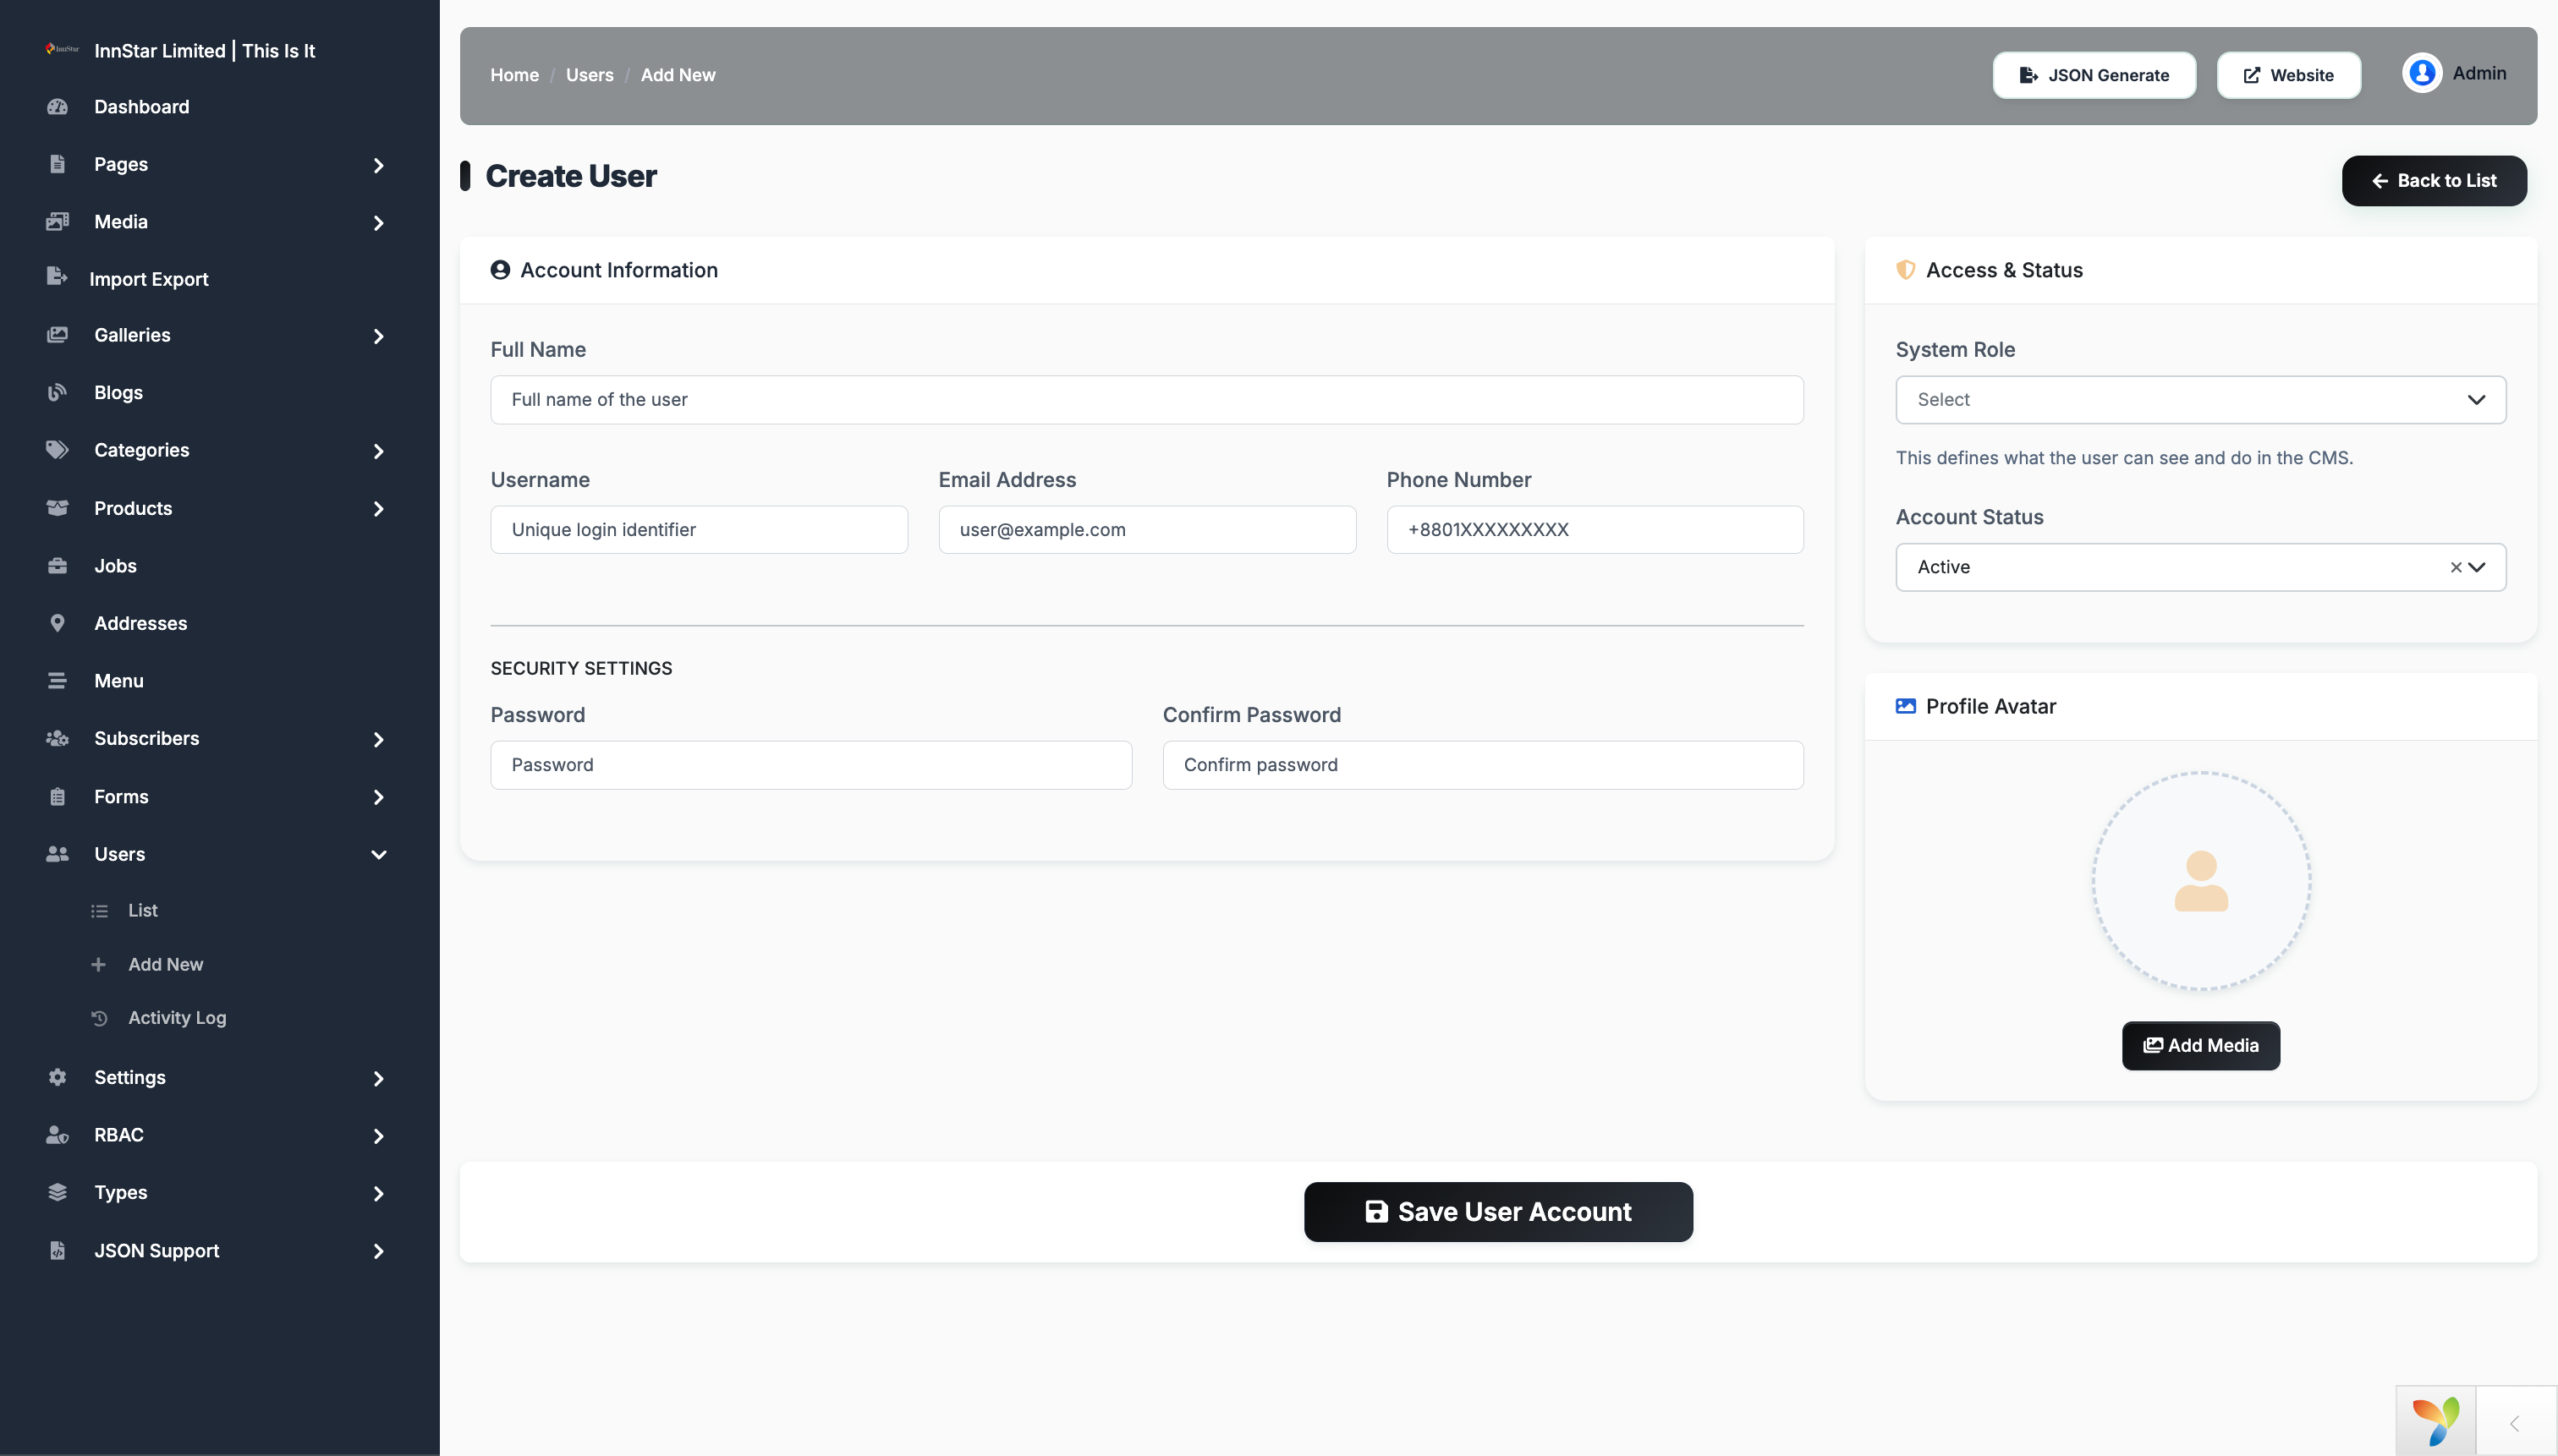
Task: Click the Menu hamburger icon in sidebar
Action: (x=57, y=680)
